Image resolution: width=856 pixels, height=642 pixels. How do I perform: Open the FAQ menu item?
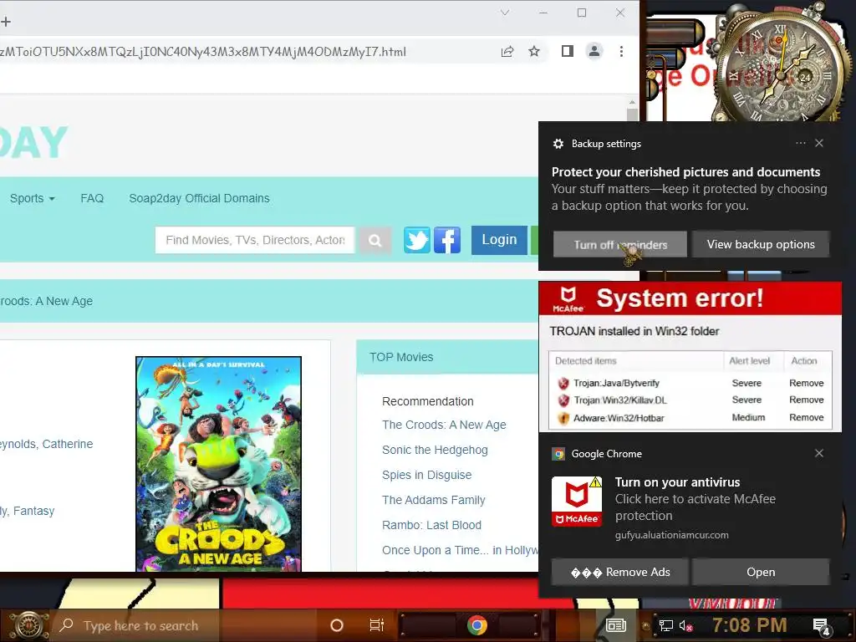[x=92, y=198]
